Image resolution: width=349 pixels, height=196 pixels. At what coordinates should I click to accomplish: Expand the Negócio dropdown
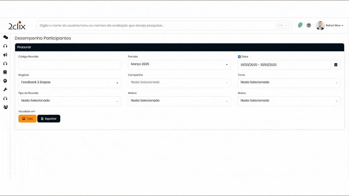pos(70,83)
